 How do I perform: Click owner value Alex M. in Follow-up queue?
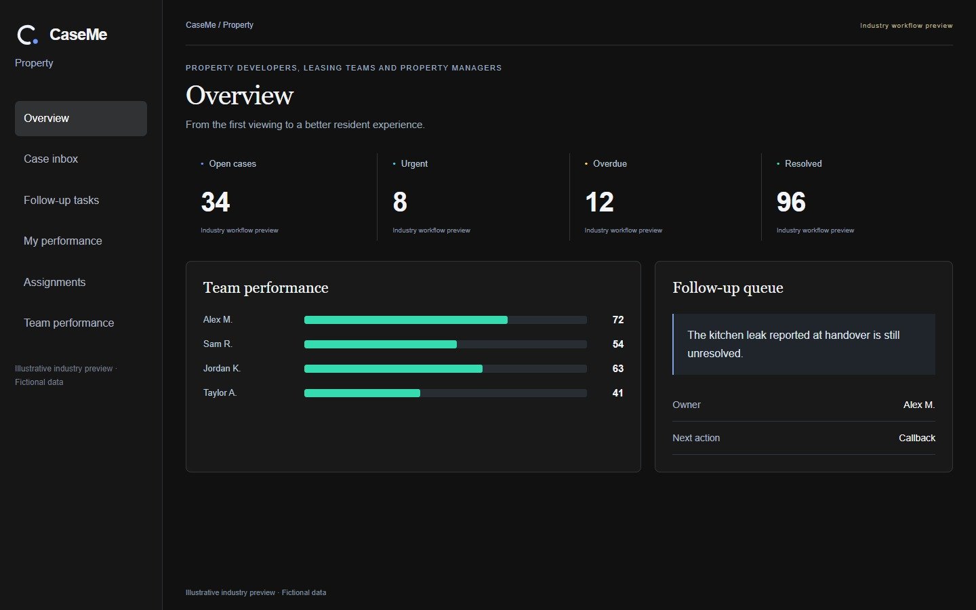click(x=919, y=405)
